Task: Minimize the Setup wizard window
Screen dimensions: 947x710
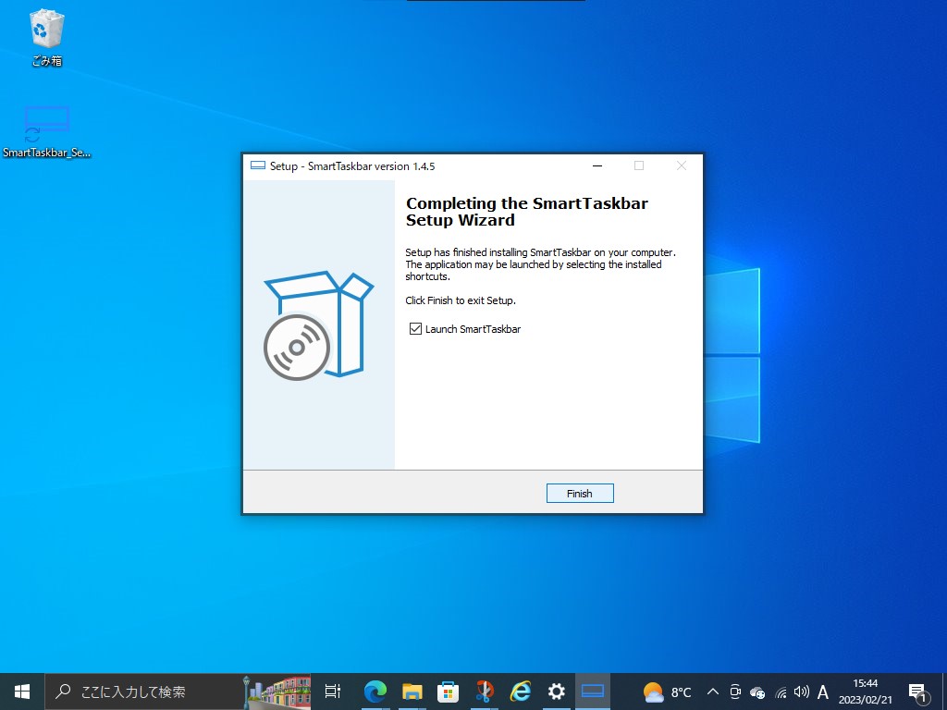Action: [596, 165]
